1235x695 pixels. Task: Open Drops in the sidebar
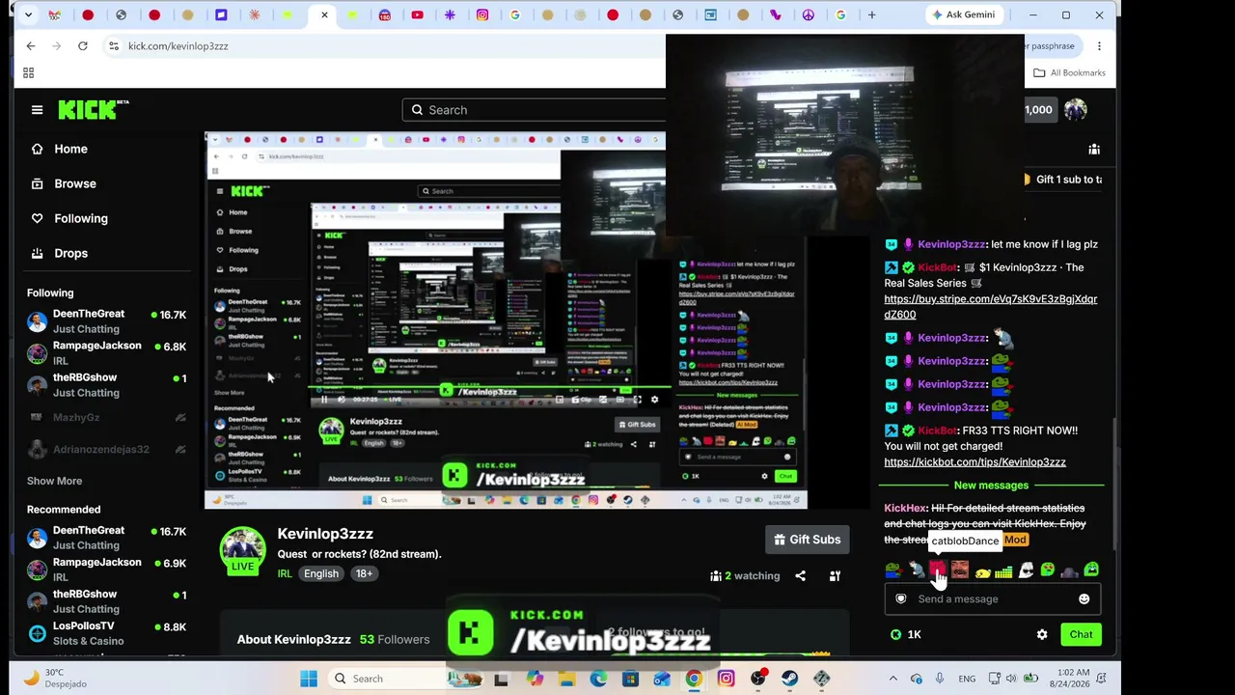70,253
